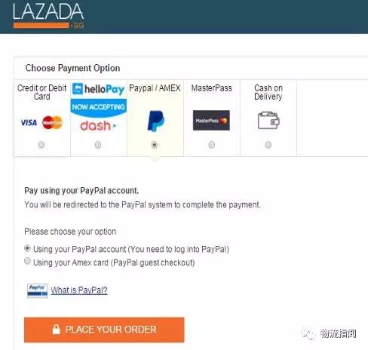This screenshot has height=350, width=368.
Task: Select the Credit or Debit Card radio button
Action: pos(41,145)
